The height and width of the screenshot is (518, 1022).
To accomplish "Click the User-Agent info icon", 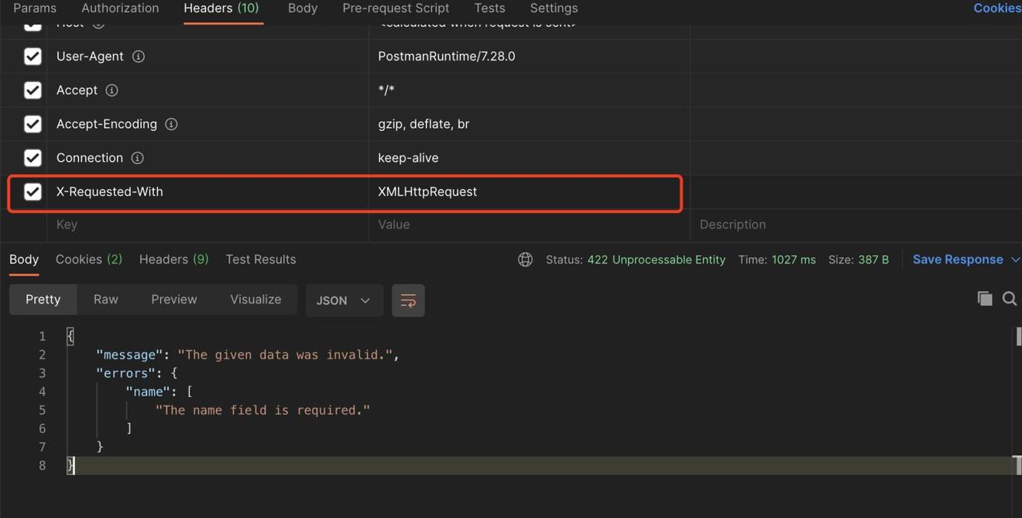I will tap(139, 57).
